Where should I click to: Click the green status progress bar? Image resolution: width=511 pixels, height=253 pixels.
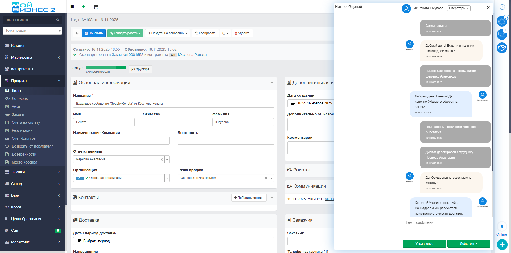pyautogui.click(x=106, y=67)
